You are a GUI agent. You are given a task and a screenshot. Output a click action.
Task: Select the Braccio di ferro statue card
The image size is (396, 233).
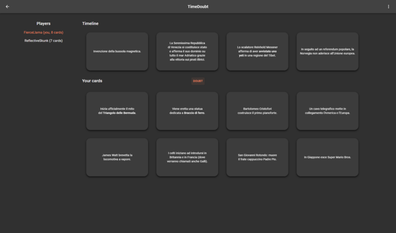click(187, 111)
